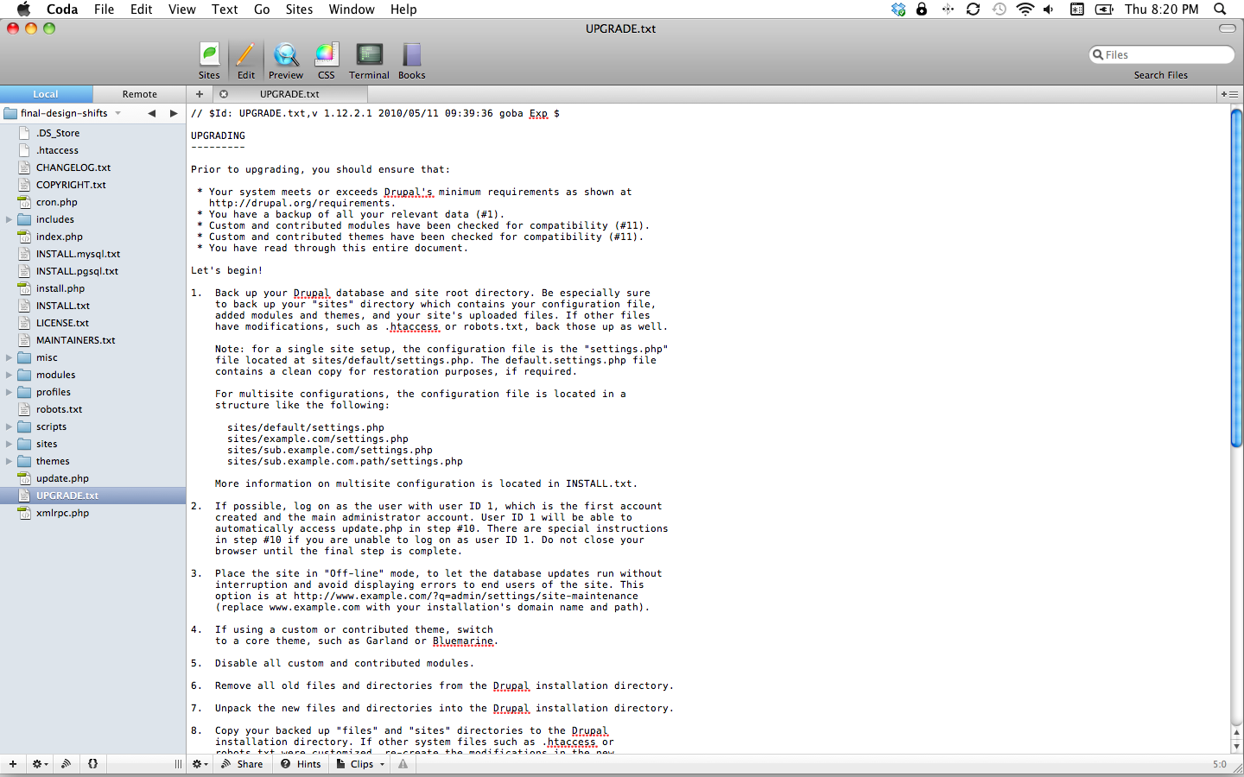The height and width of the screenshot is (777, 1244).
Task: Open the Go menu
Action: [262, 9]
